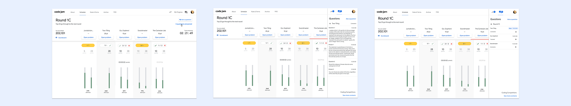Click '1 / -' checkmark badge on time-remaining screen

(x=106, y=45)
